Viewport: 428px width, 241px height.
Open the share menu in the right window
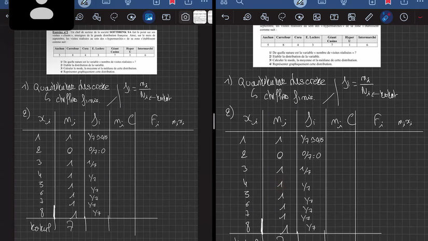pos(404,3)
